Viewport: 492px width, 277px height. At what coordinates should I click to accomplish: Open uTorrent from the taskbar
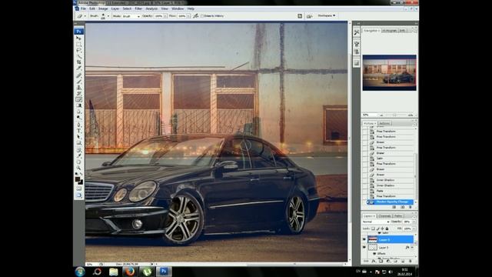point(147,272)
